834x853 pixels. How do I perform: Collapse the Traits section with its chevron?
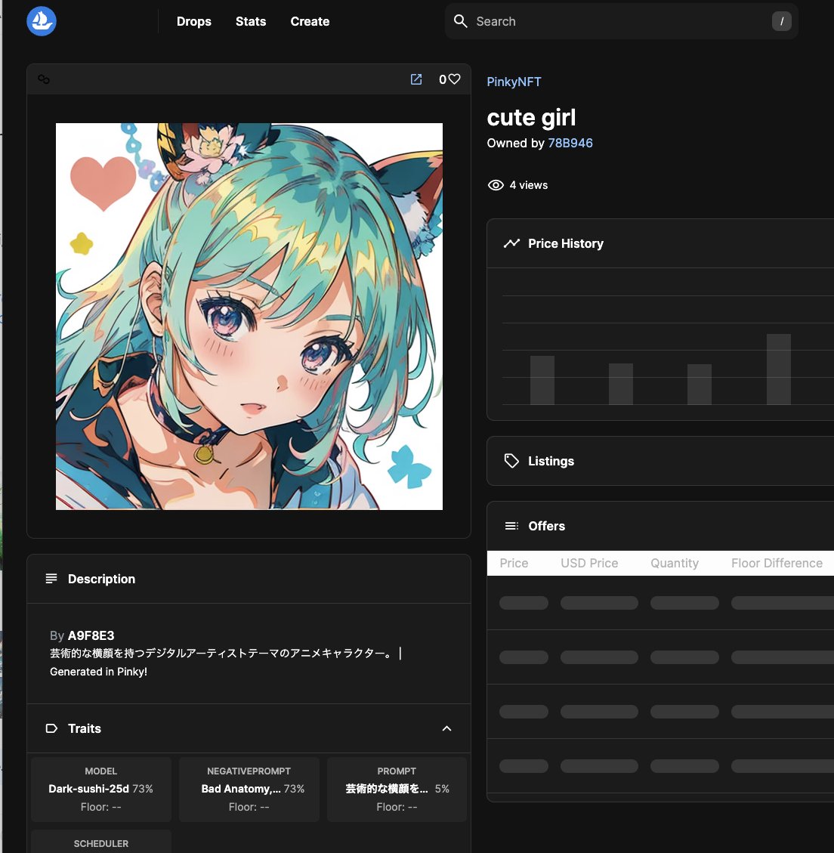point(446,728)
